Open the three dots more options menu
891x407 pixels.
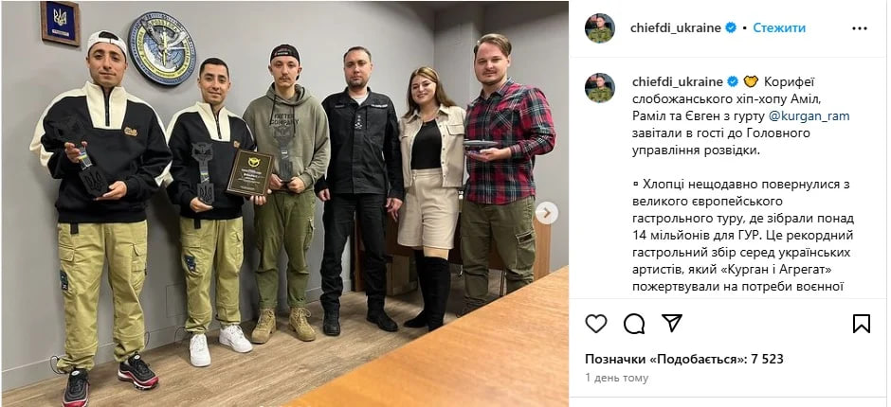point(859,28)
